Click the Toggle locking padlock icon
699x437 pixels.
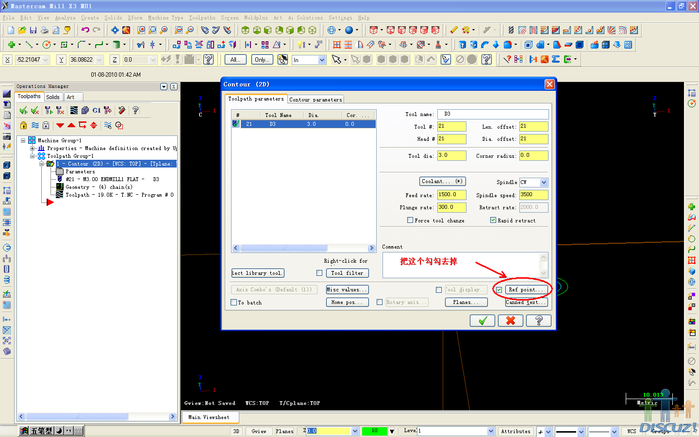tap(23, 125)
